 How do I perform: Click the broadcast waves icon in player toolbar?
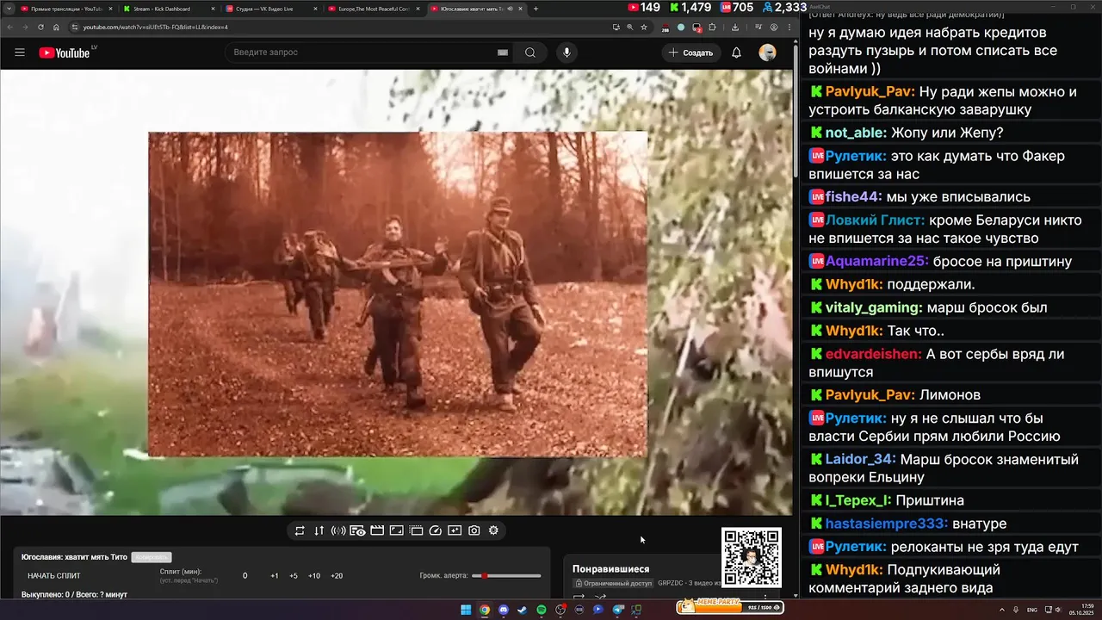coord(338,530)
